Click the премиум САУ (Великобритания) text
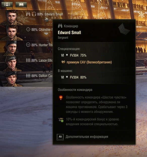147x157 pixels. (x=89, y=62)
